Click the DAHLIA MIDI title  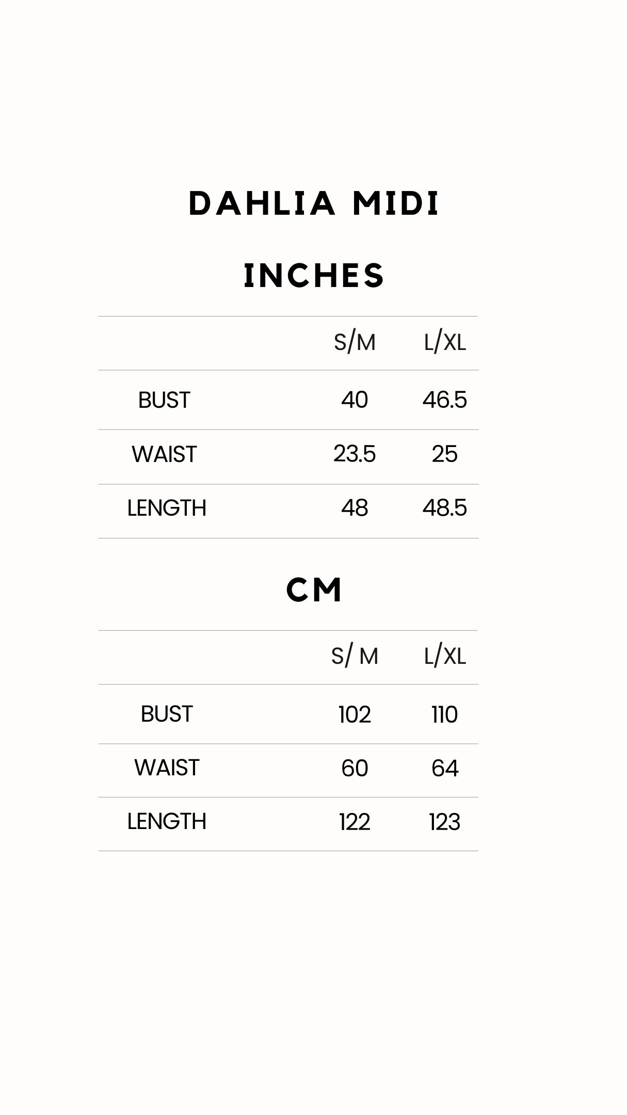click(314, 203)
